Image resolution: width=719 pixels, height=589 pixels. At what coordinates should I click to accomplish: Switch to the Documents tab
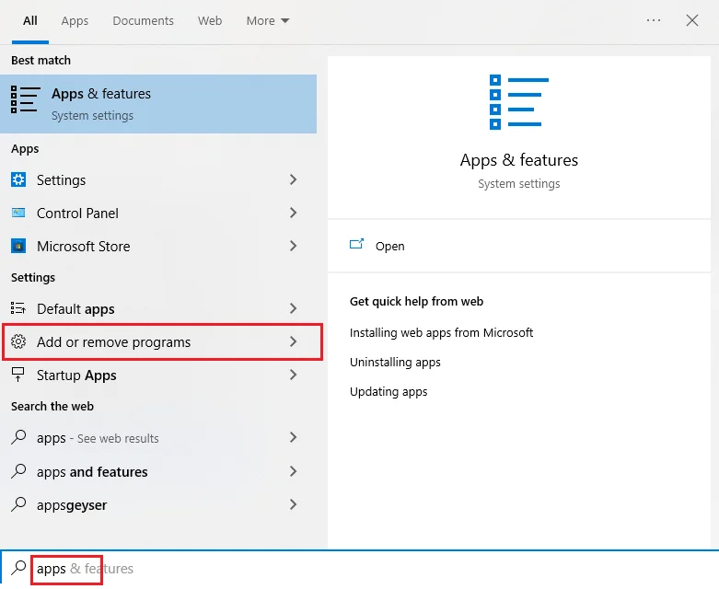click(143, 20)
